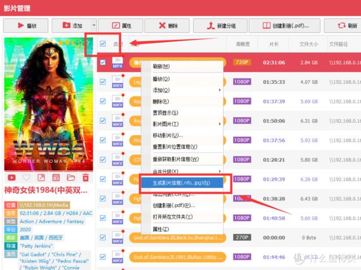Screen dimensions: 361x270
Task: Uncheck the checkbox for the 720P movie row
Action: pos(103,63)
